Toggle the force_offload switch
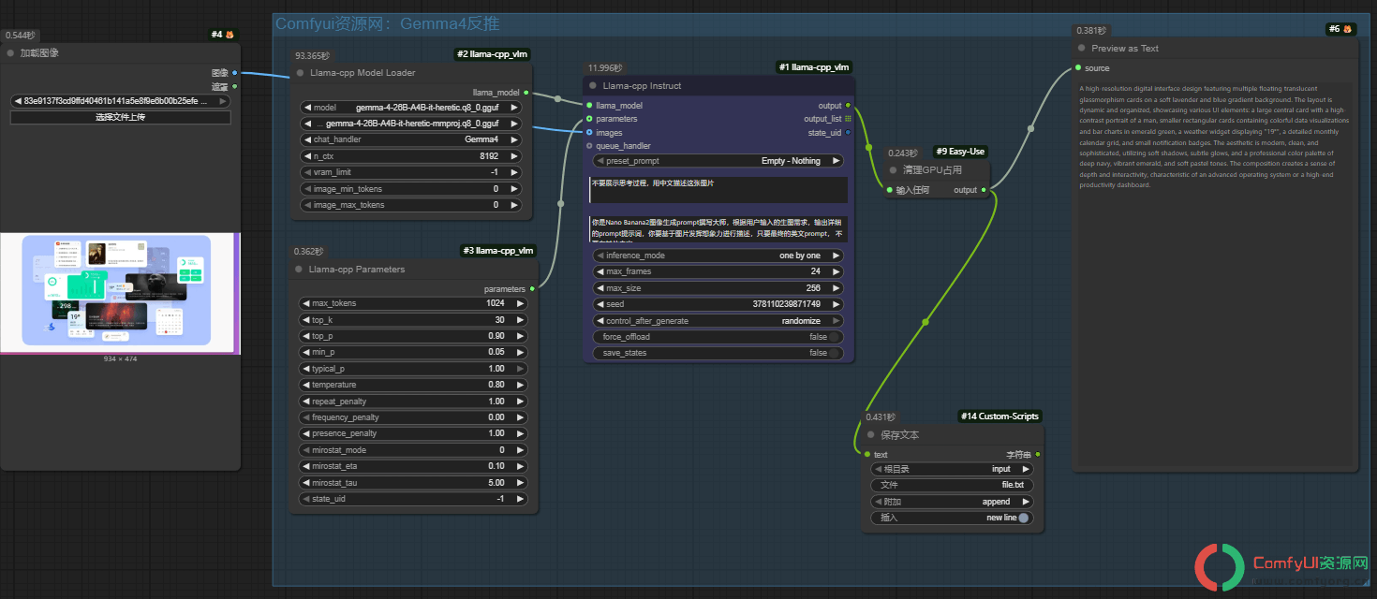The image size is (1377, 599). click(x=834, y=337)
